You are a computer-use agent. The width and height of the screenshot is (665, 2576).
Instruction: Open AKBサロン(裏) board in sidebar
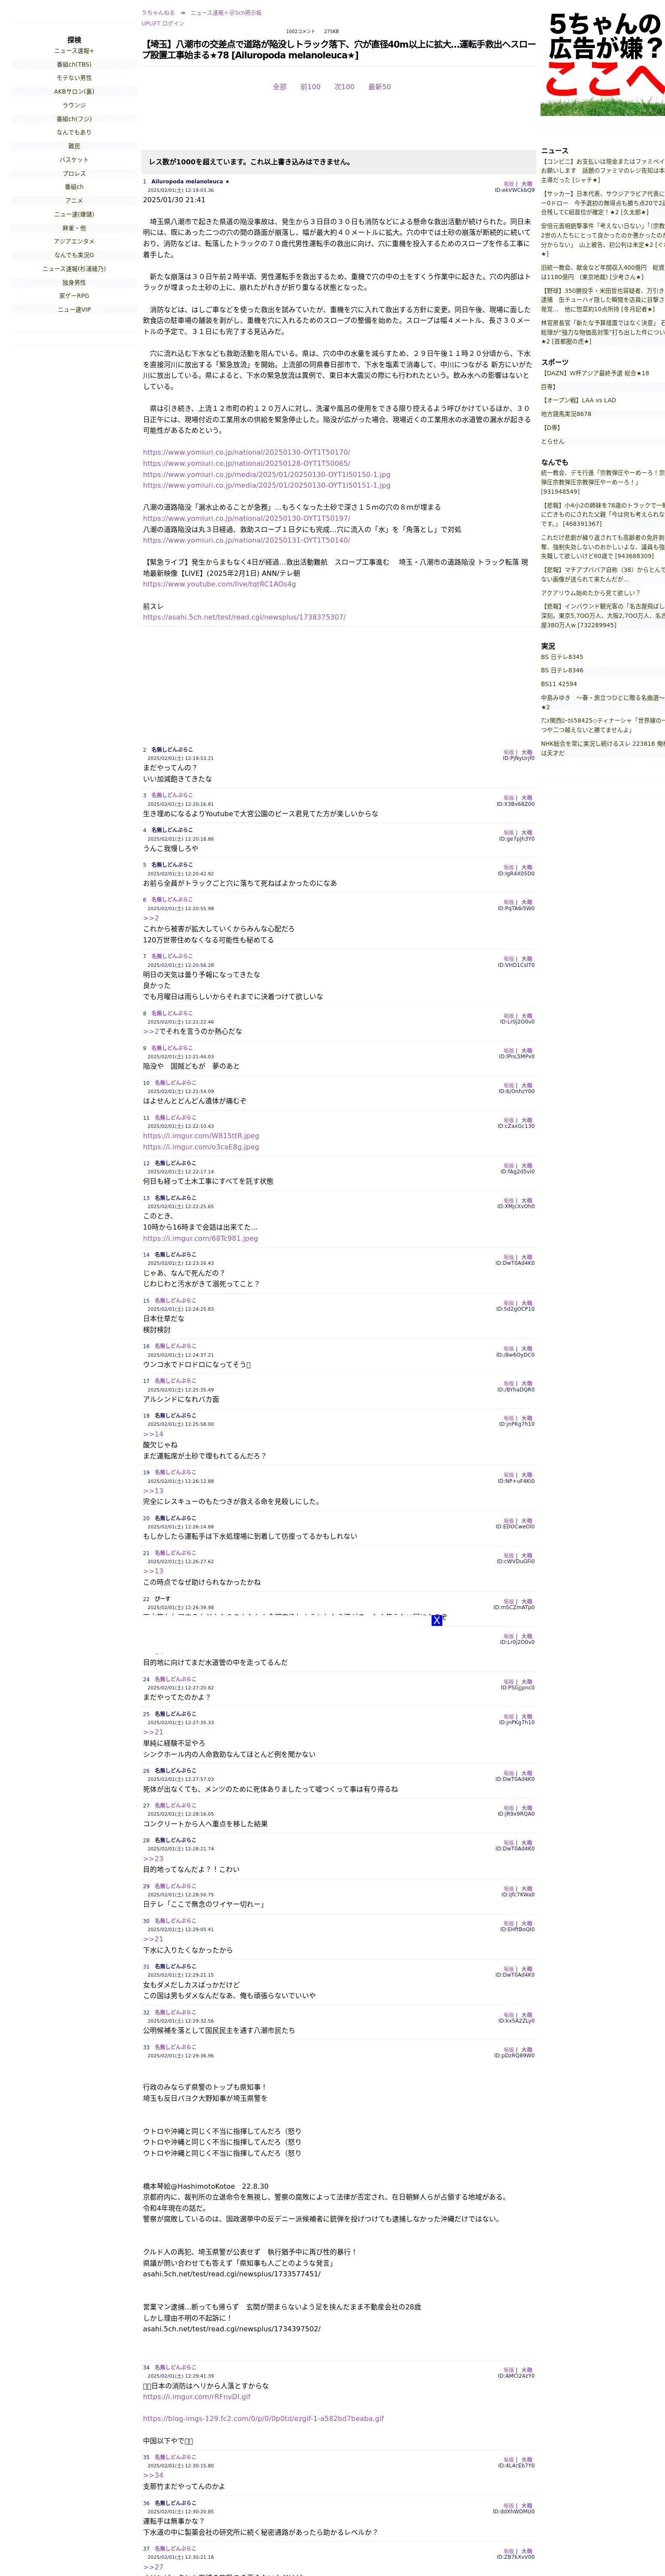74,92
